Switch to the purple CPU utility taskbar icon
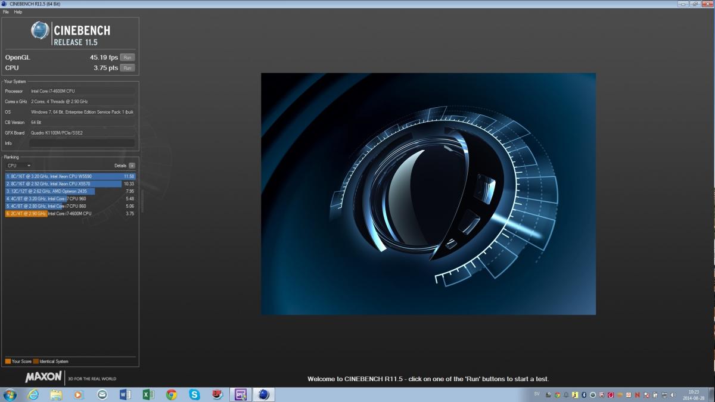 [x=241, y=394]
